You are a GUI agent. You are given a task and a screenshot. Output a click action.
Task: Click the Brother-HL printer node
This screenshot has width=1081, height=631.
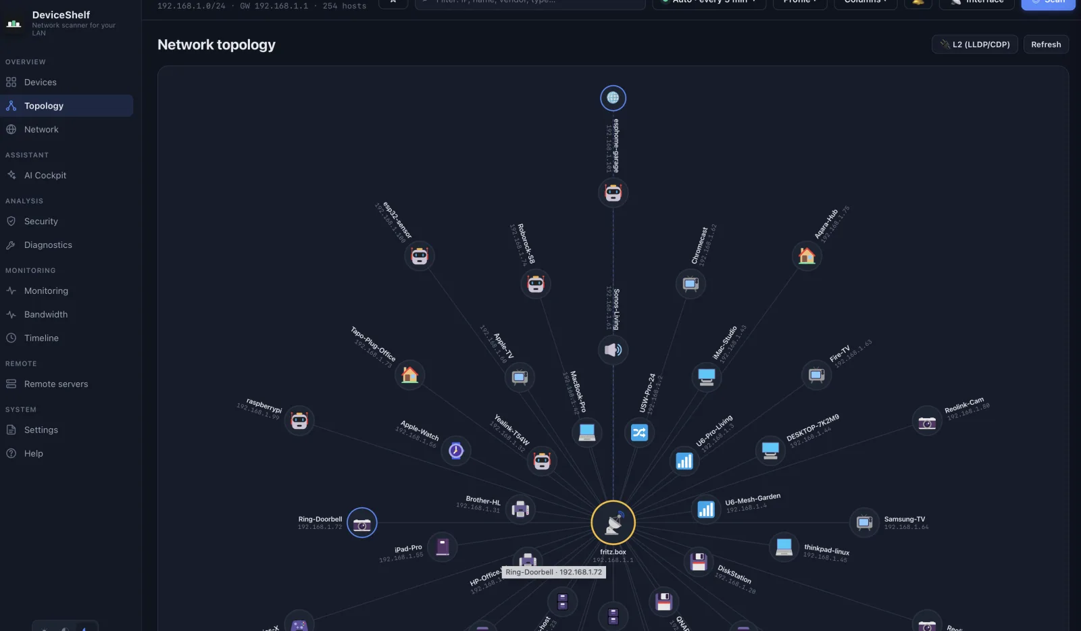520,509
